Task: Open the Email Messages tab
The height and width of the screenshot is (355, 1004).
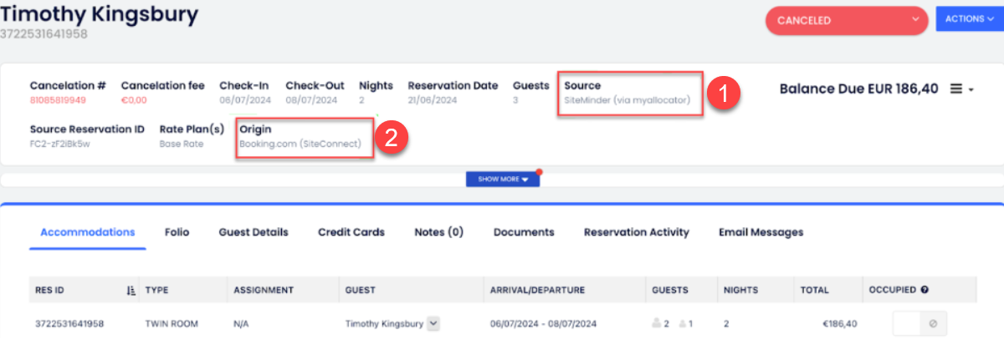Action: pyautogui.click(x=761, y=232)
